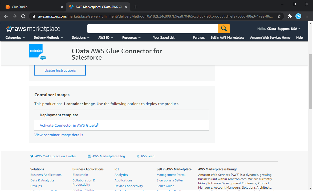The image size is (313, 191).
Task: Bookmark this page with the star icon
Action: 279,16
